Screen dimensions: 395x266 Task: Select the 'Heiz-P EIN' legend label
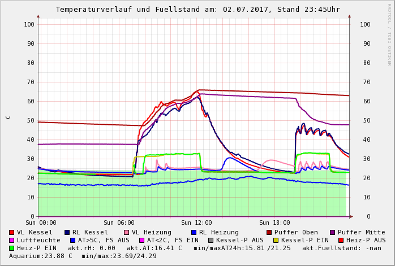coord(37,248)
